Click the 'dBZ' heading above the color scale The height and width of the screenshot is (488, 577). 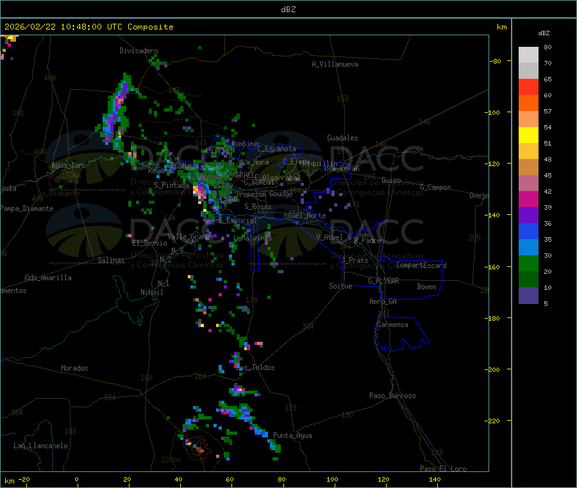(544, 33)
